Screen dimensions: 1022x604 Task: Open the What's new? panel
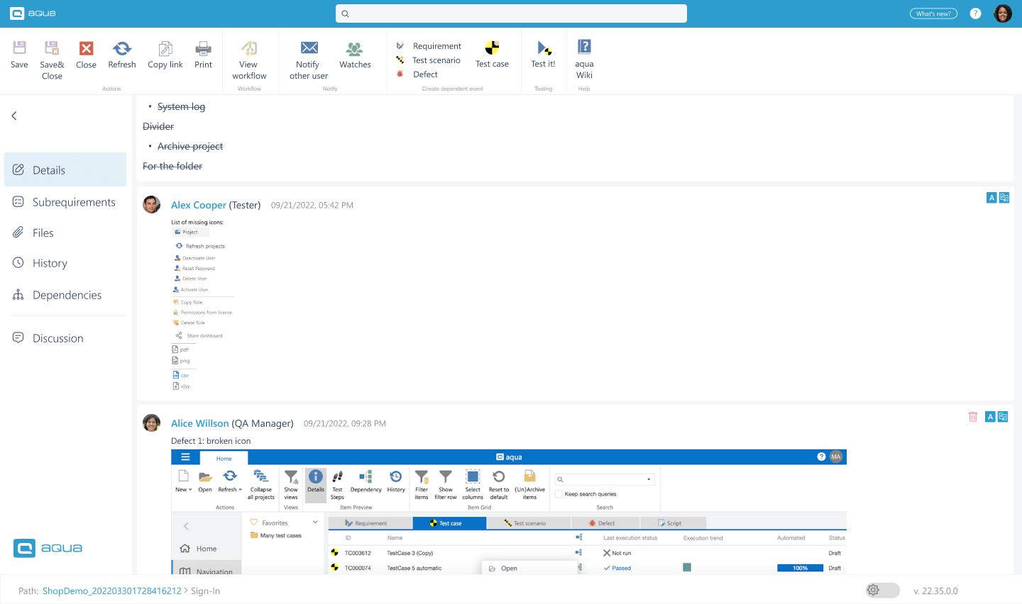click(933, 13)
